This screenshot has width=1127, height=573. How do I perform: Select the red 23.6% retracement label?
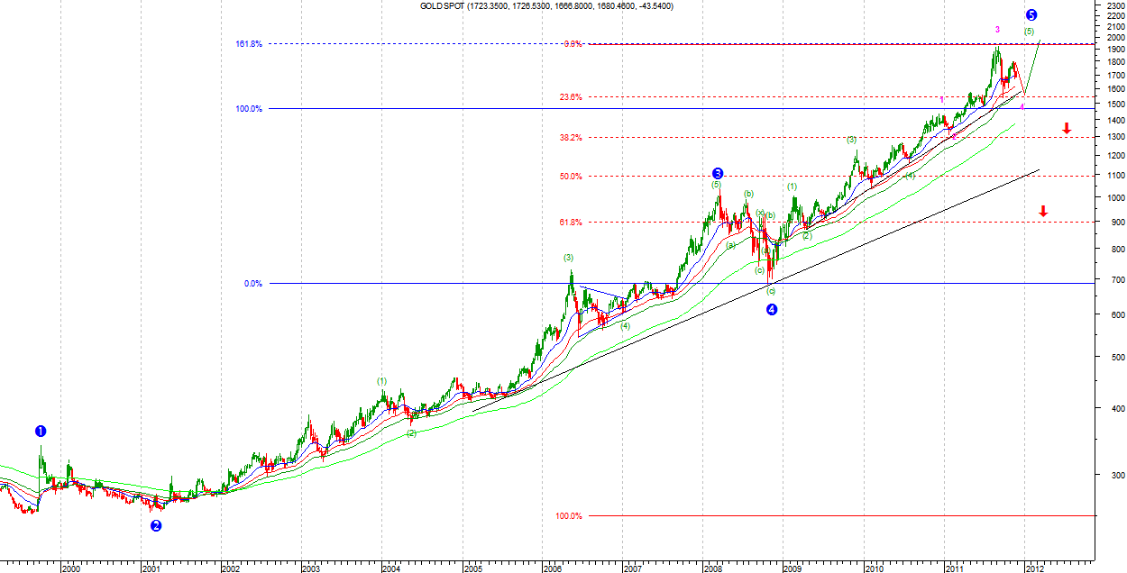[x=571, y=97]
